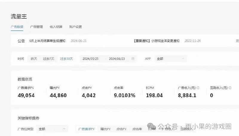
Task: Open the 6月上半月结算单生成通知 announcement
Action: [x=47, y=41]
